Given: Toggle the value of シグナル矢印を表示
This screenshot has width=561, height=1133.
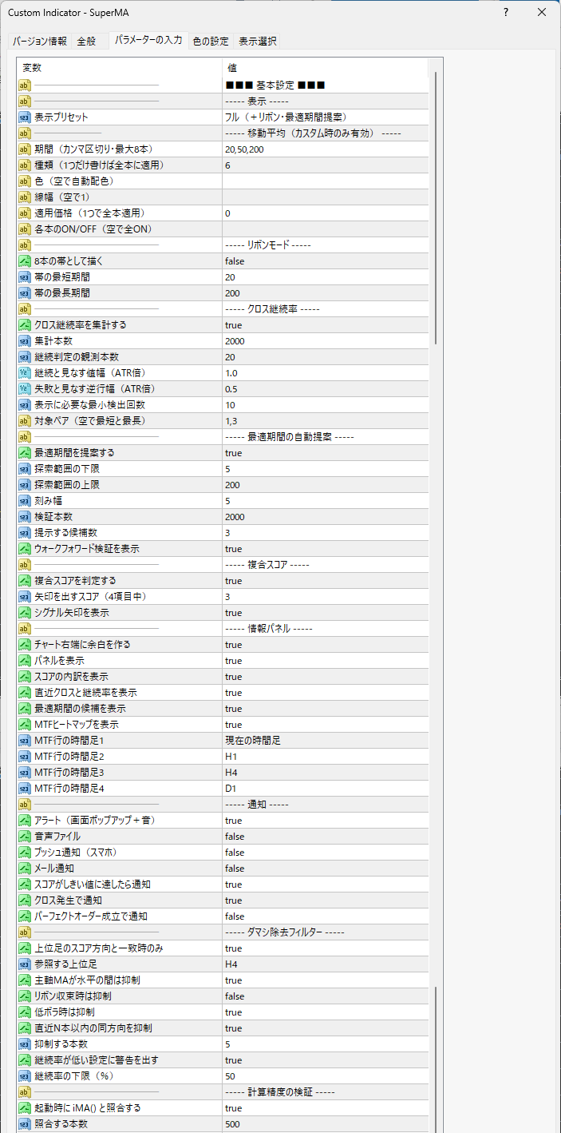Looking at the screenshot, I should 325,613.
